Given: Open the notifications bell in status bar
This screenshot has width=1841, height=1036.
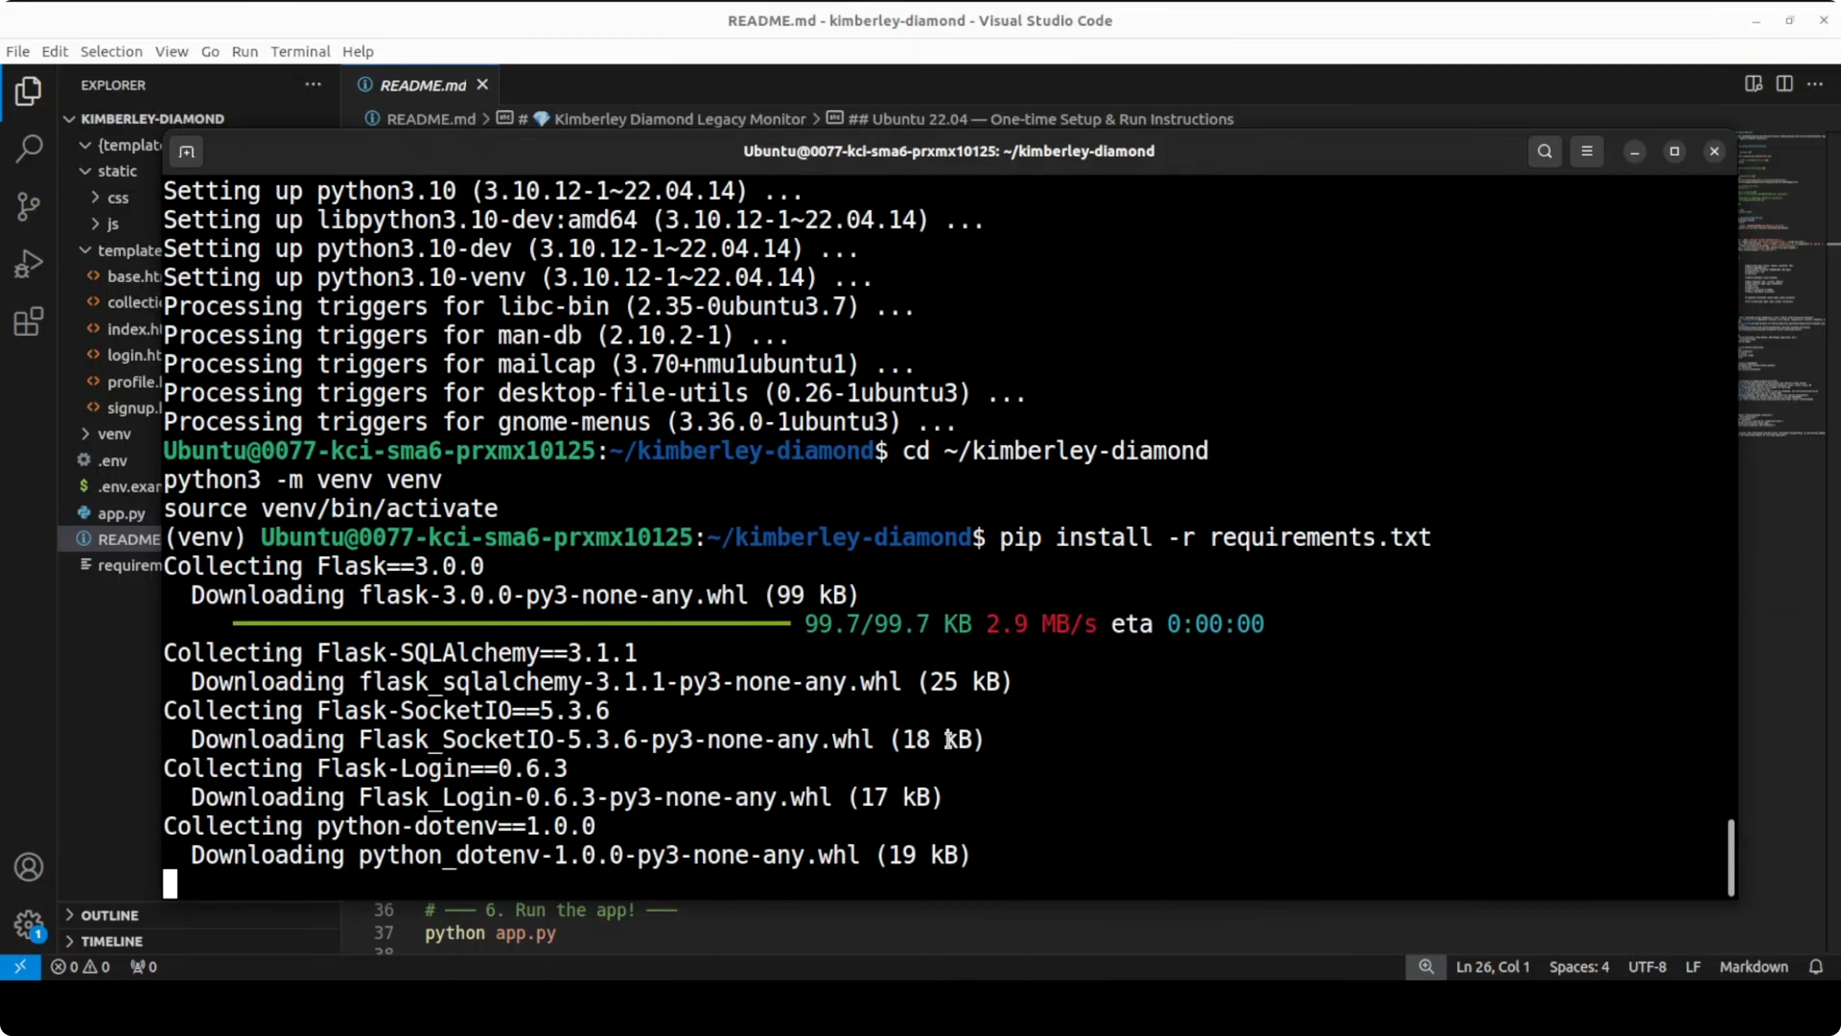Looking at the screenshot, I should coord(1815,966).
